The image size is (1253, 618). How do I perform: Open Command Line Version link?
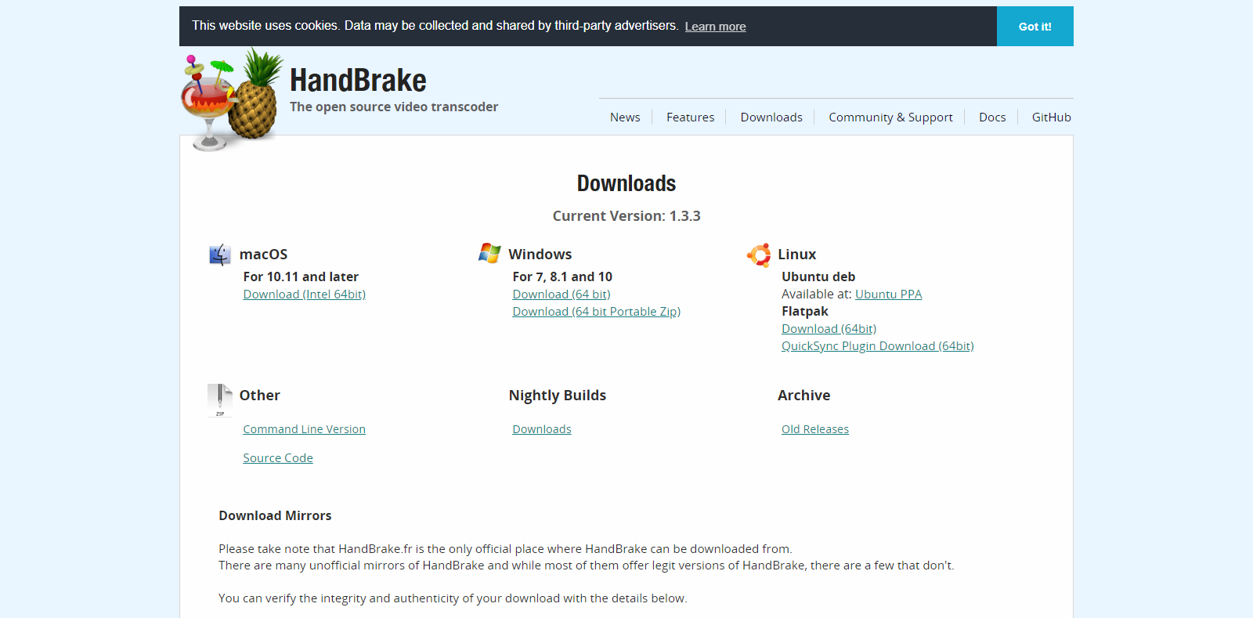point(304,429)
